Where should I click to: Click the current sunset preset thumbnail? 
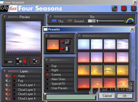coord(53,45)
